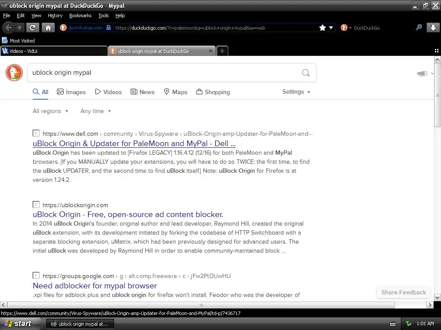Click the dell.com result favicon
This screenshot has width=441, height=330.
[36, 133]
